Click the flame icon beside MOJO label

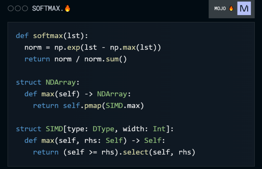(231, 8)
